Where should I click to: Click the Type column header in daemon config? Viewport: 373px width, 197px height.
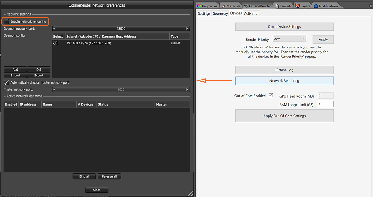179,36
